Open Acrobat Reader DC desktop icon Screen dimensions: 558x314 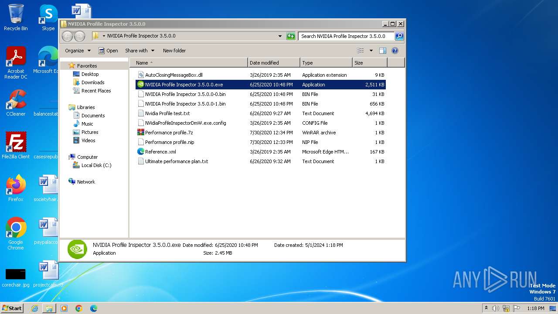pos(16,62)
